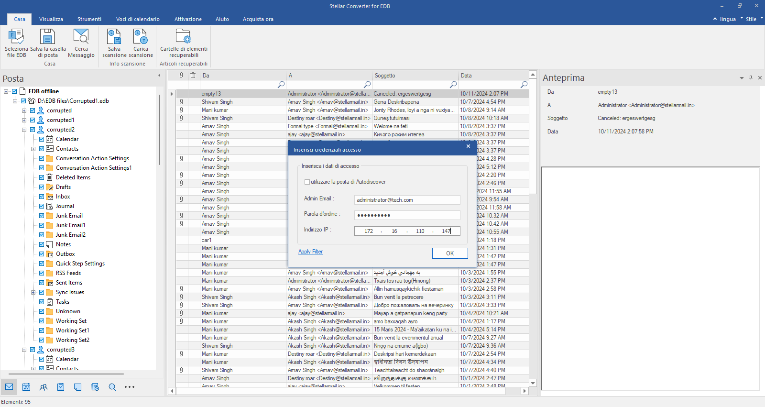765x407 pixels.
Task: Uncheck the Inbox folder checkbox
Action: (42, 197)
